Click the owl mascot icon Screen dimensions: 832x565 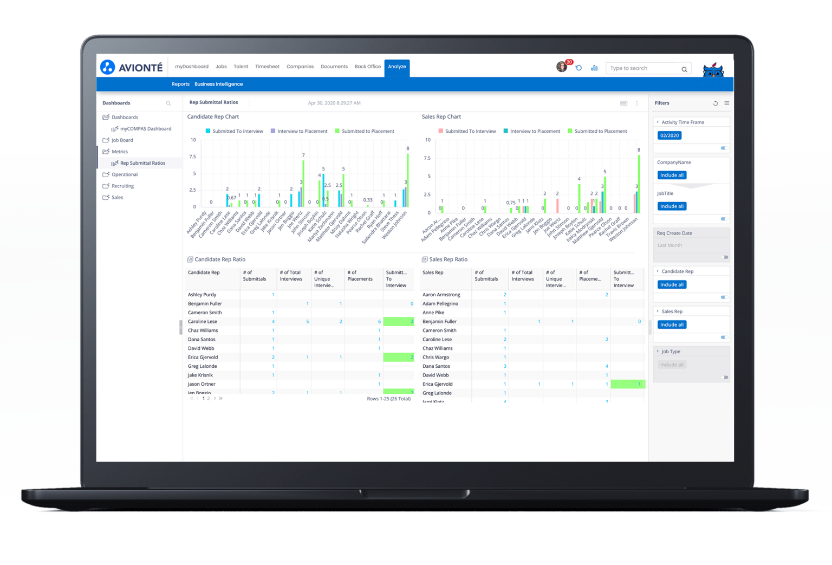pos(713,69)
